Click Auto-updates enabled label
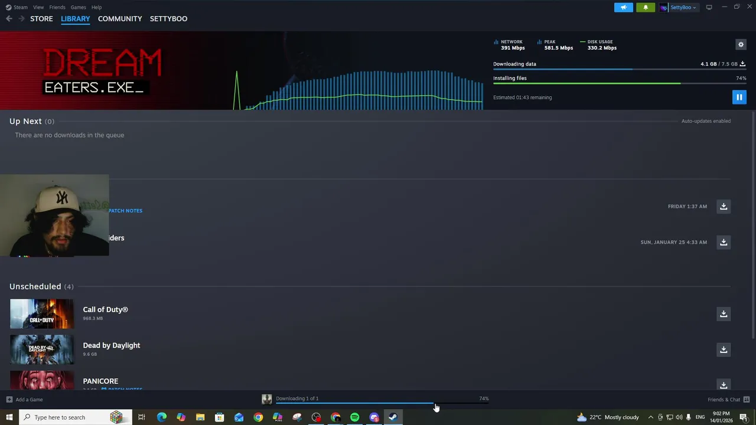756x425 pixels. point(706,121)
